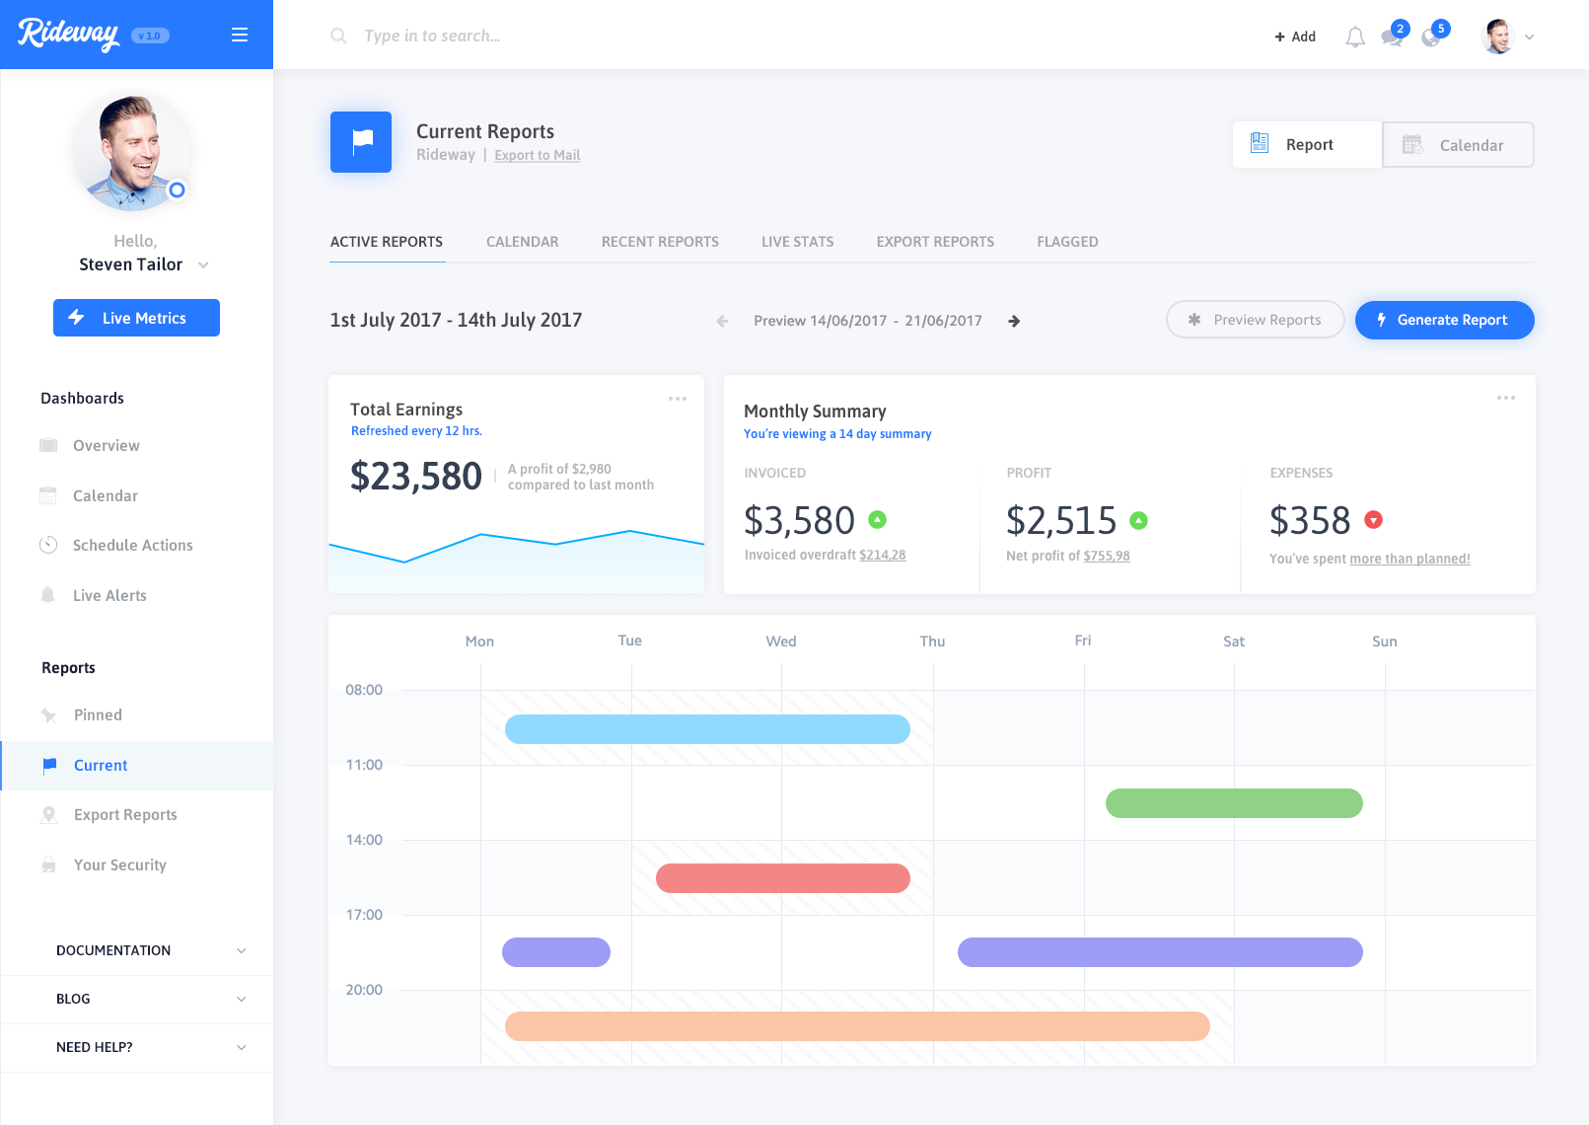Click the blue flag Current Reports icon
The height and width of the screenshot is (1125, 1589).
click(x=361, y=142)
